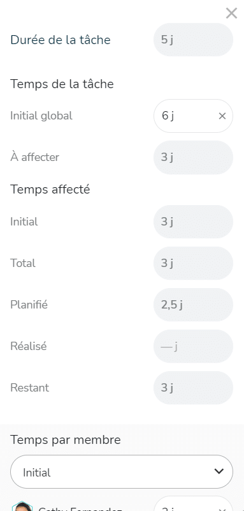Screen dimensions: 244x511
Task: Click Cathy Fernandez's avatar picture
Action: click(x=22, y=506)
